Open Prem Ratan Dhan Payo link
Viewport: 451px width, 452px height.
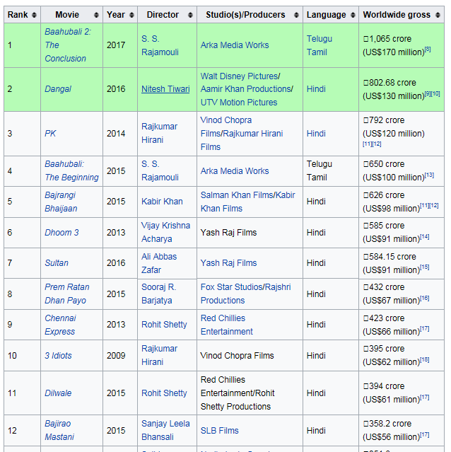click(x=67, y=294)
